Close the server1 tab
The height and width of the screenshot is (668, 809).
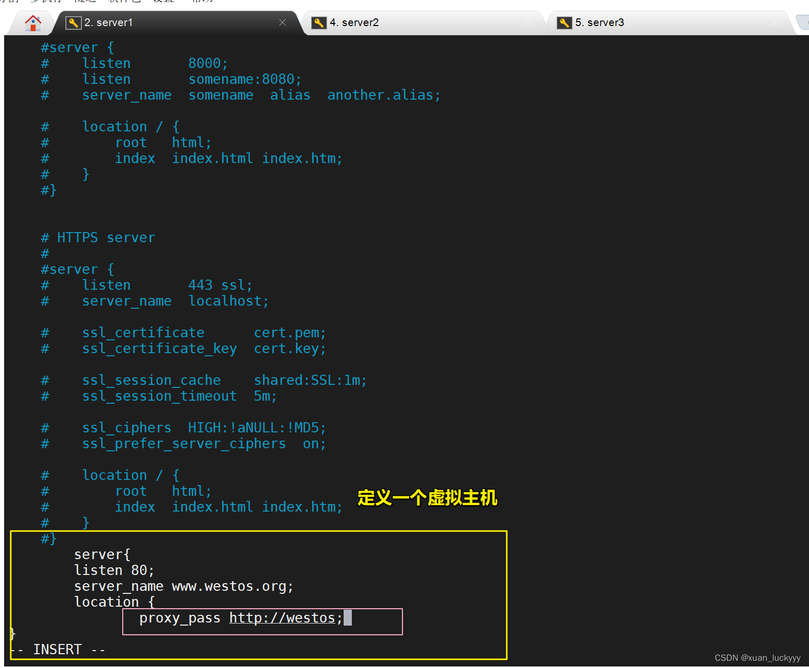point(282,22)
